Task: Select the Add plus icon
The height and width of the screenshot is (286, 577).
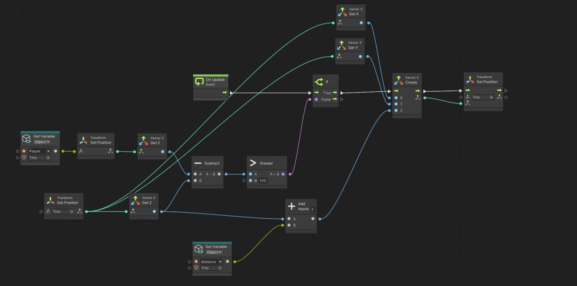Action: click(x=291, y=205)
